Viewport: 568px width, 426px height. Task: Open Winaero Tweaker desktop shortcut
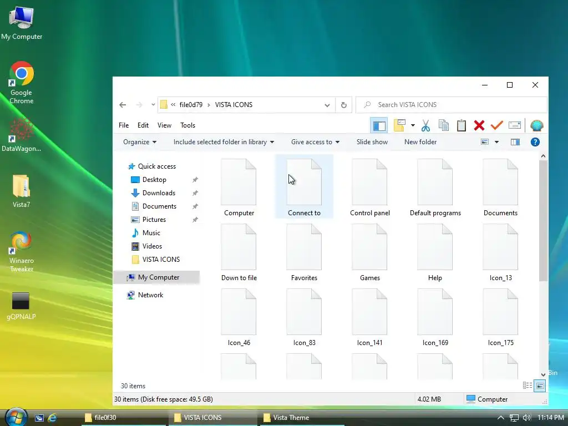22,252
